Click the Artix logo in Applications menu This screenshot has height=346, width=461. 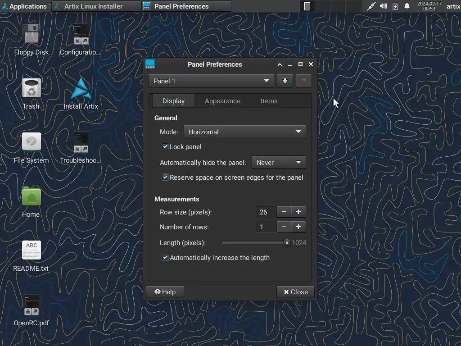[x=5, y=6]
